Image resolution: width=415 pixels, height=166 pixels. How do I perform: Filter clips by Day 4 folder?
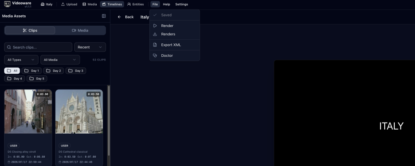tap(15, 79)
